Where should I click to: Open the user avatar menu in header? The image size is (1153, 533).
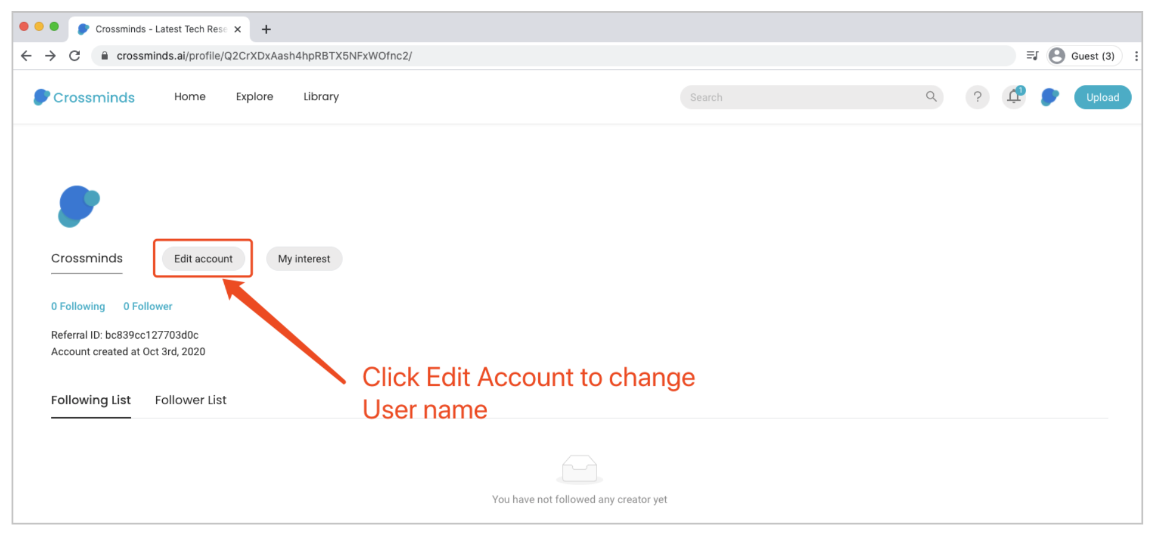pos(1050,97)
